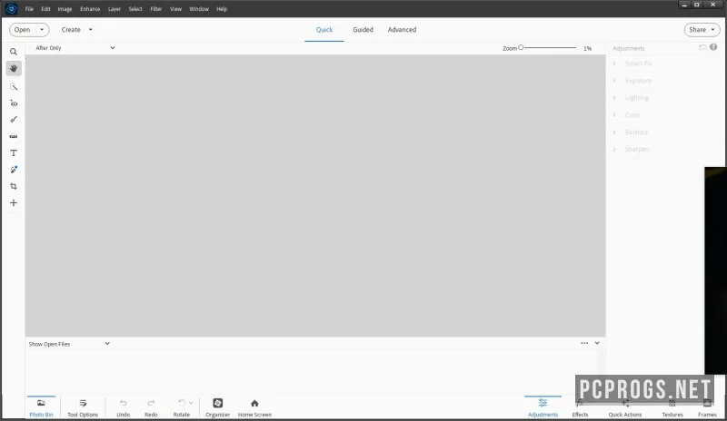Viewport: 727px width, 421px height.
Task: Select the Type (T) tool
Action: pyautogui.click(x=14, y=152)
